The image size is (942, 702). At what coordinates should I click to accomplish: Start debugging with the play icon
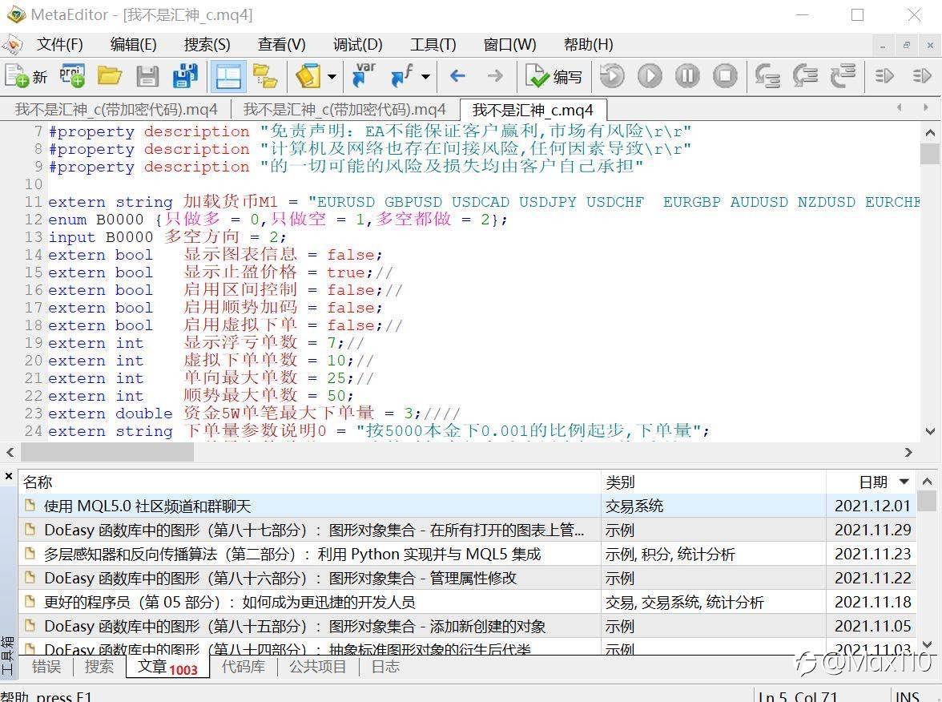click(x=650, y=75)
